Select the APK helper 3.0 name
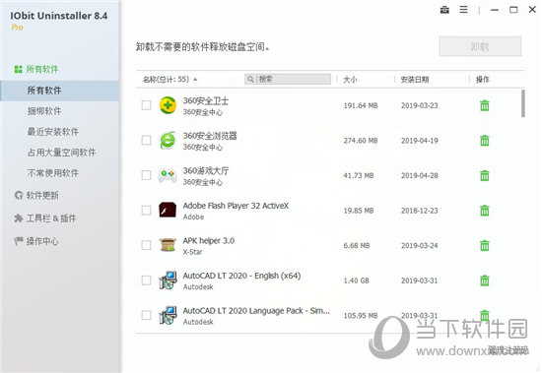The height and width of the screenshot is (373, 542). [209, 241]
